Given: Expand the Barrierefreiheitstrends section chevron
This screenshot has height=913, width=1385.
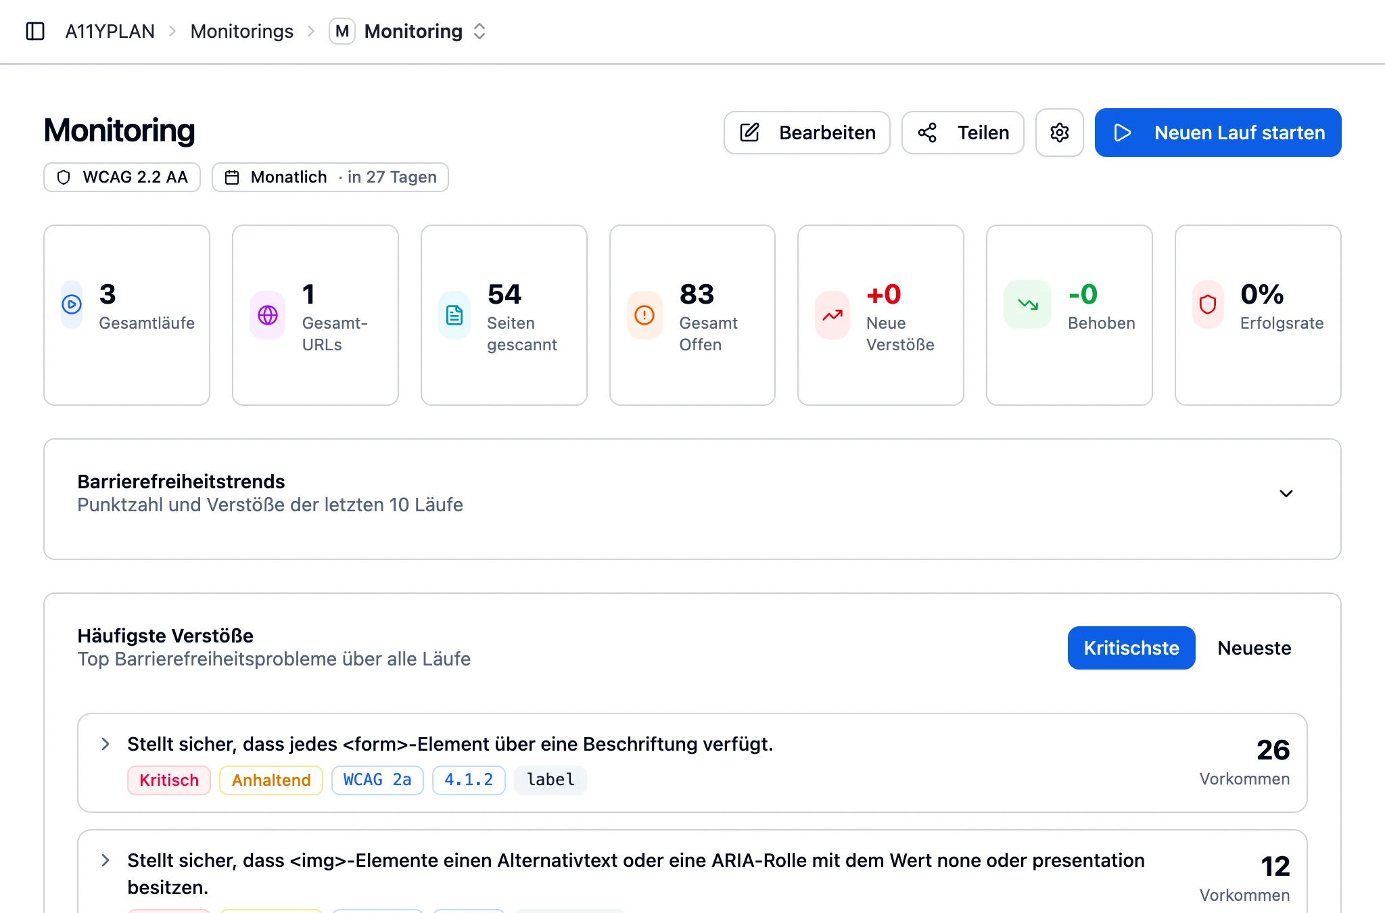Looking at the screenshot, I should (1286, 493).
